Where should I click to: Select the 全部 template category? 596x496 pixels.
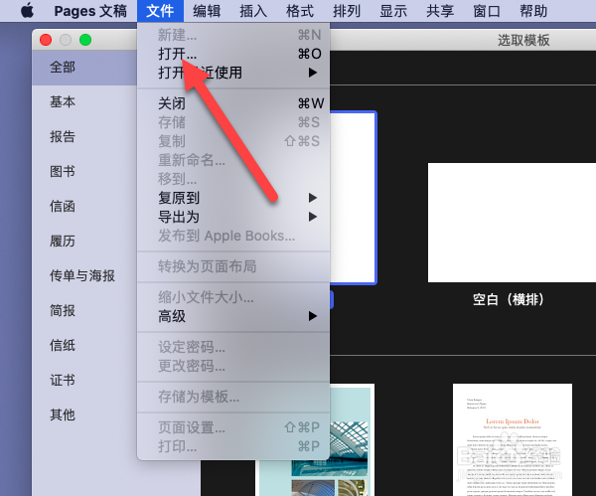click(x=84, y=68)
